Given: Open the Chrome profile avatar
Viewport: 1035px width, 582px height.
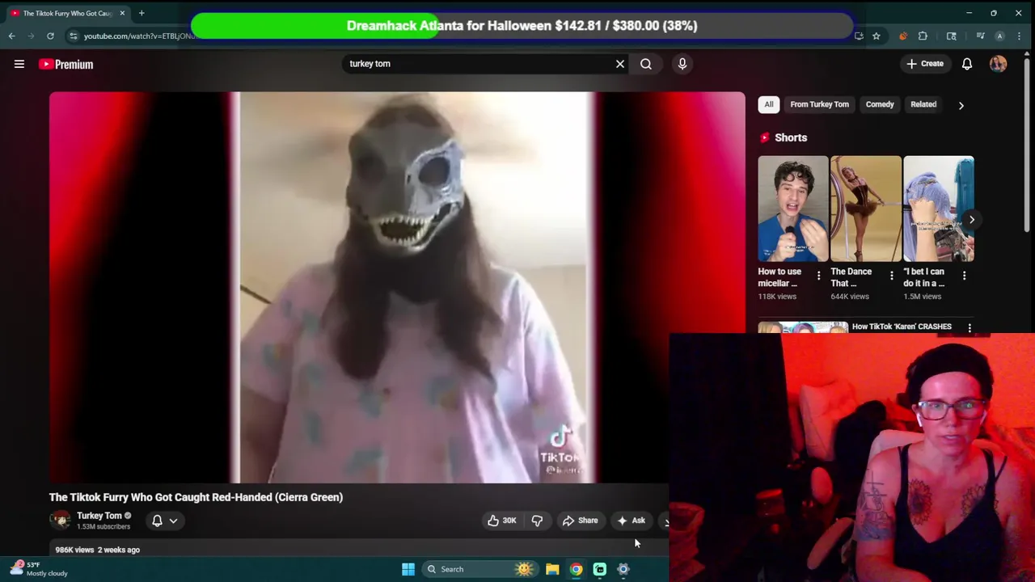Looking at the screenshot, I should (x=999, y=36).
